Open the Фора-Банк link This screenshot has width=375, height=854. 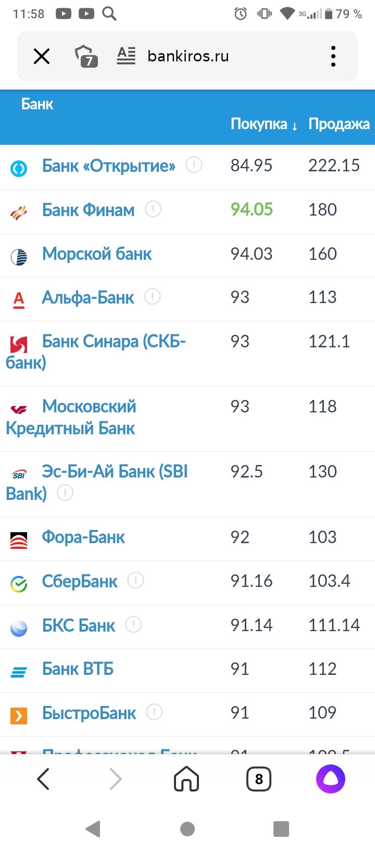click(83, 537)
